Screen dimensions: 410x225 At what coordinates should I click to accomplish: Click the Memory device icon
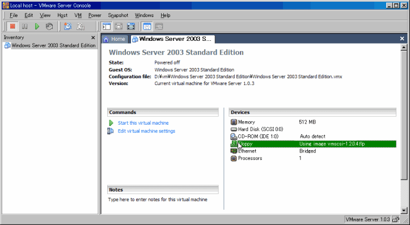point(234,122)
